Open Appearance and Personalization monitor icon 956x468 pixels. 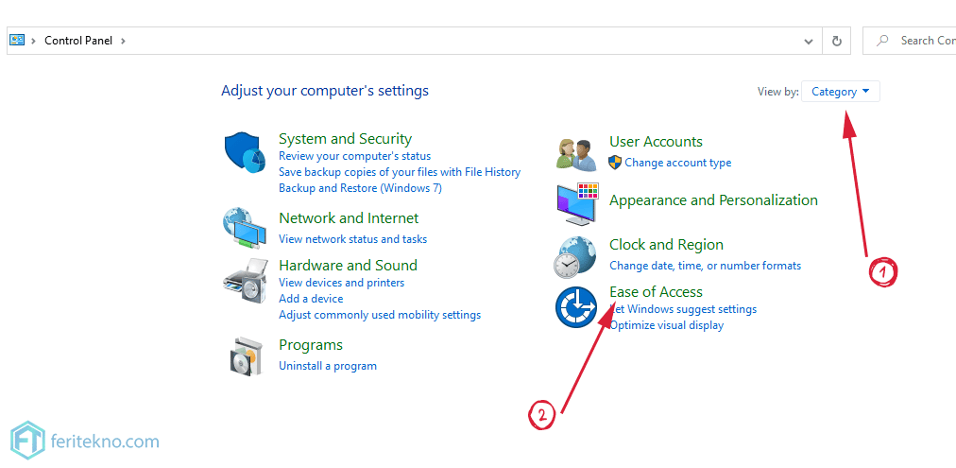(577, 204)
